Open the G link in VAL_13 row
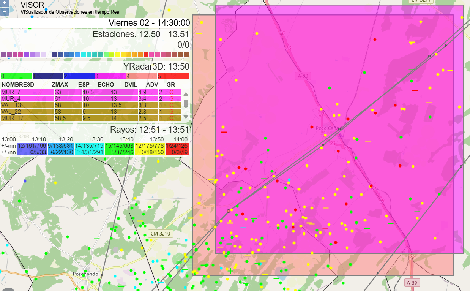Viewport: 470px width, 291px height. (172, 105)
